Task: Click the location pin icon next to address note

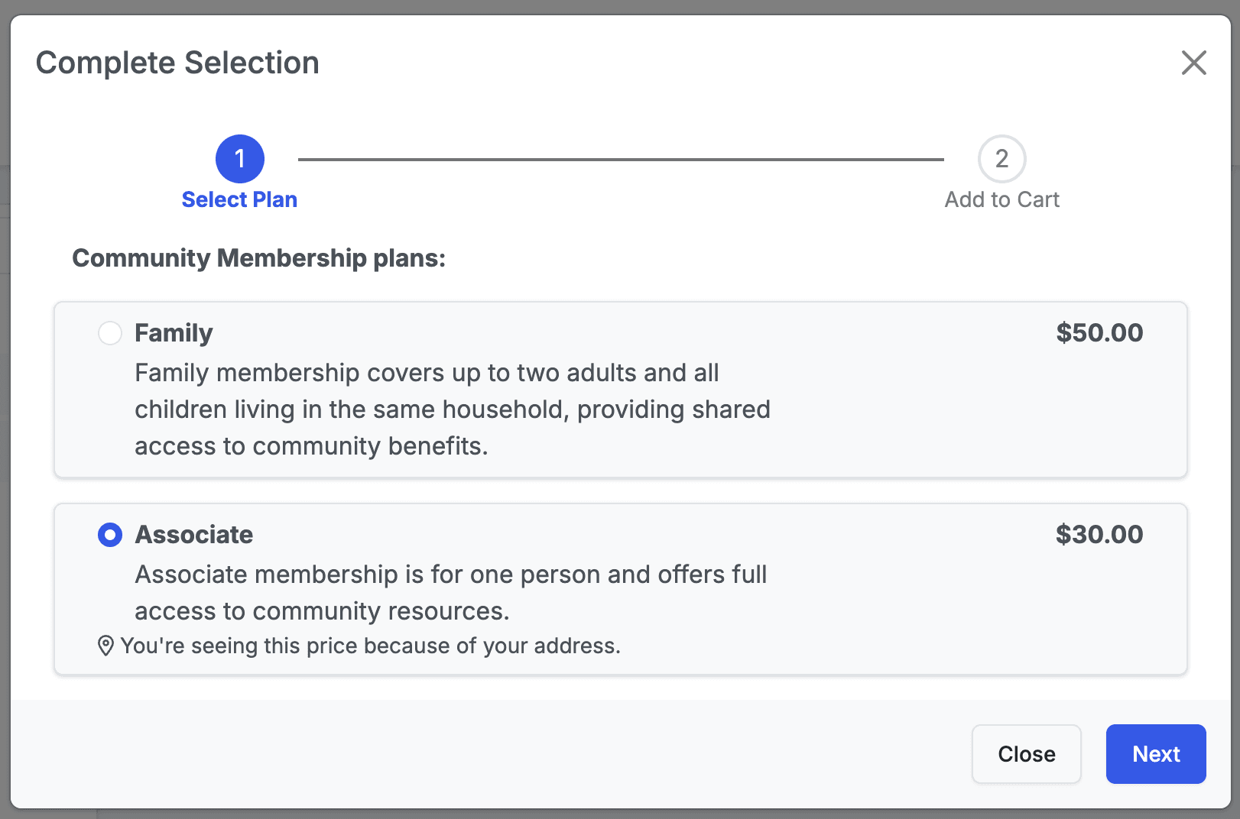Action: click(x=105, y=646)
